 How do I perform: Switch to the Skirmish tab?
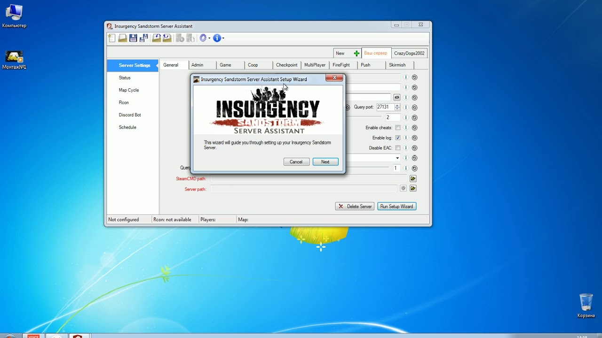pos(400,65)
